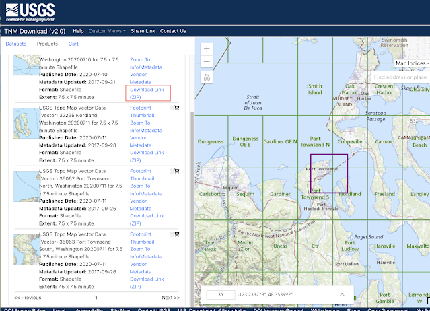Viewport: 430px width, 311px height.
Task: Add the Port Townsend South product to the cart
Action: 177,234
